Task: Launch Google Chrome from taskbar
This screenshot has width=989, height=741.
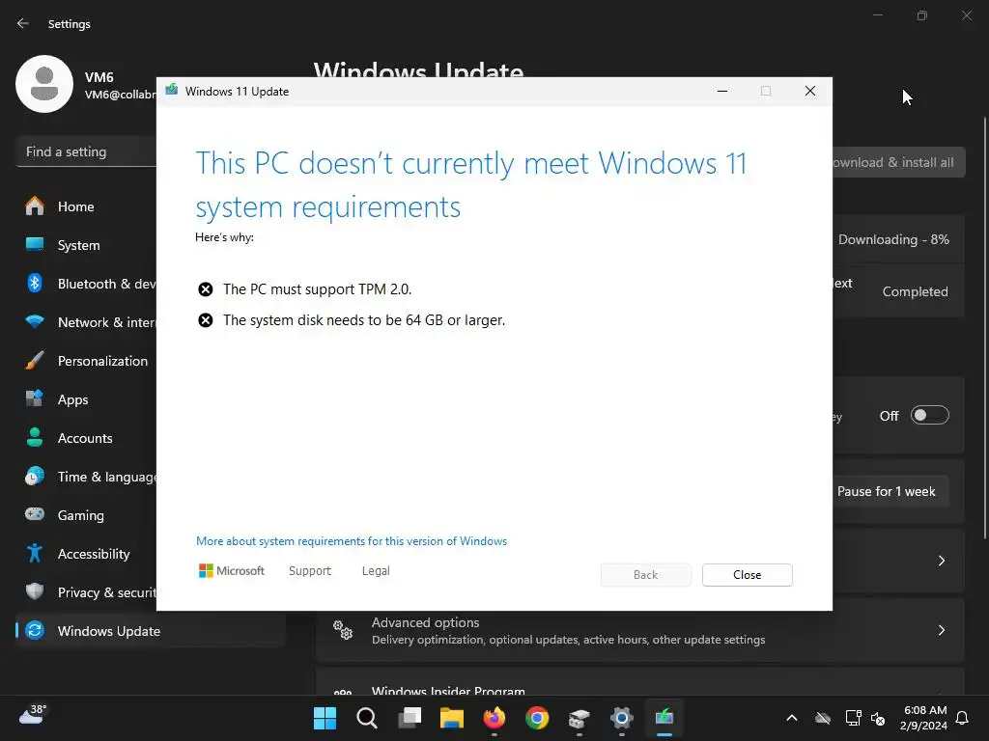Action: (x=537, y=718)
